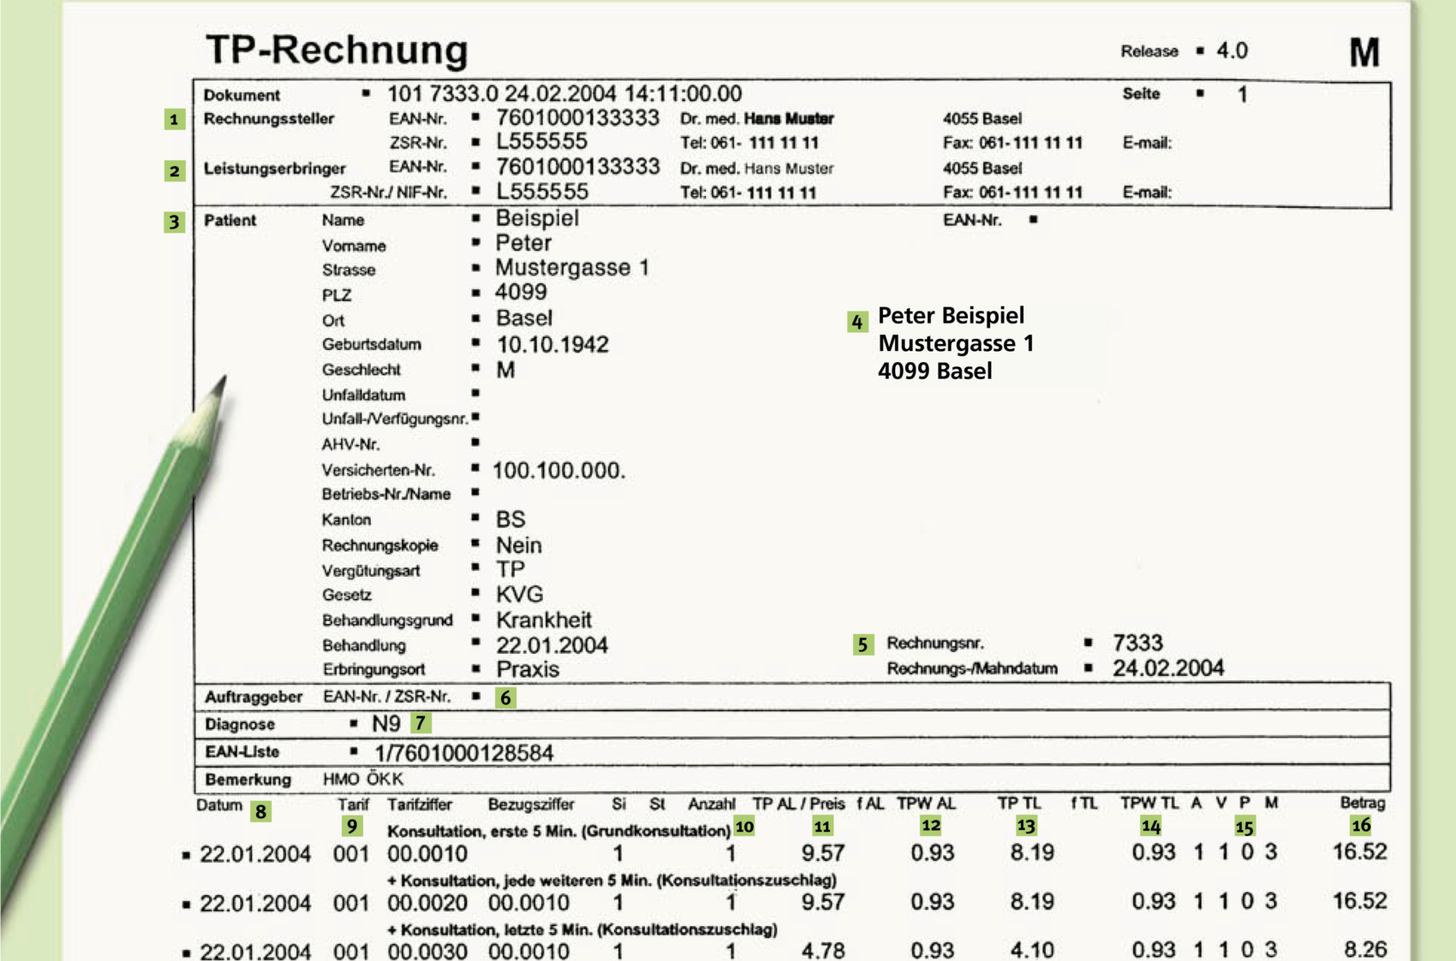Select tariff code 00.0020 in second row

(x=427, y=903)
